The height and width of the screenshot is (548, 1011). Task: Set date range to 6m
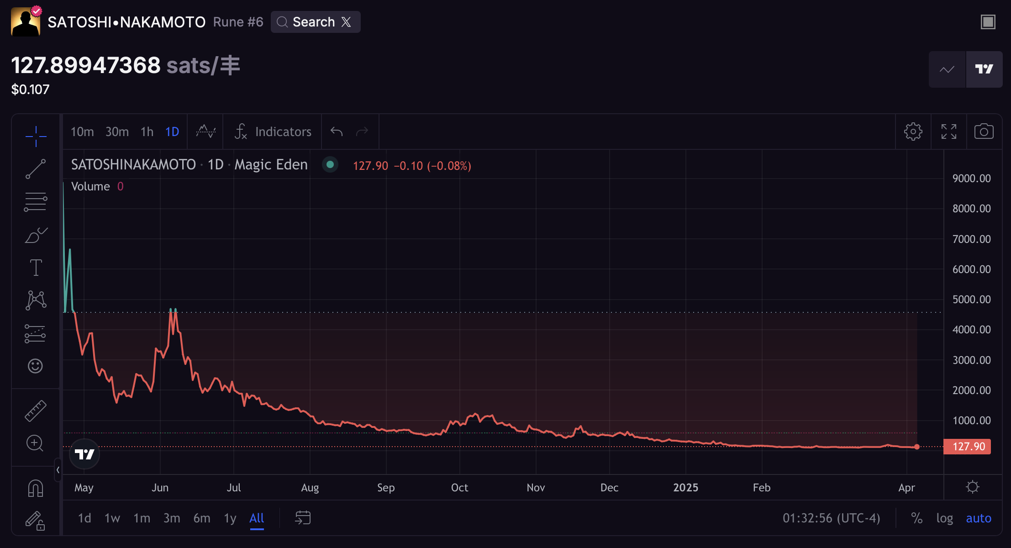pyautogui.click(x=202, y=518)
